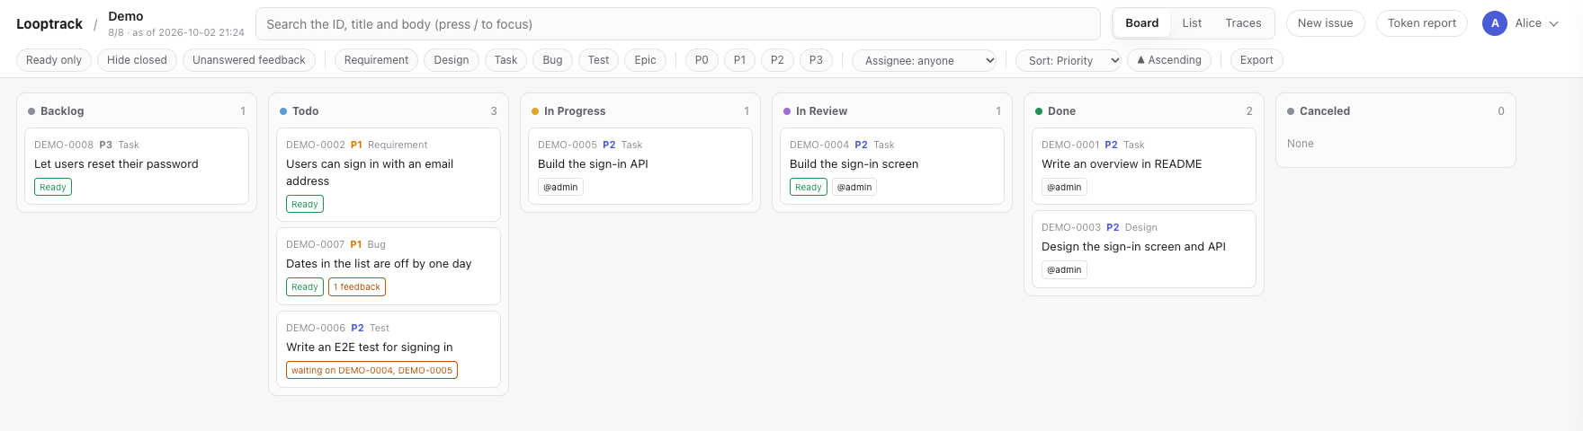1583x431 pixels.
Task: Open card Write an overview in README
Action: click(x=1144, y=166)
